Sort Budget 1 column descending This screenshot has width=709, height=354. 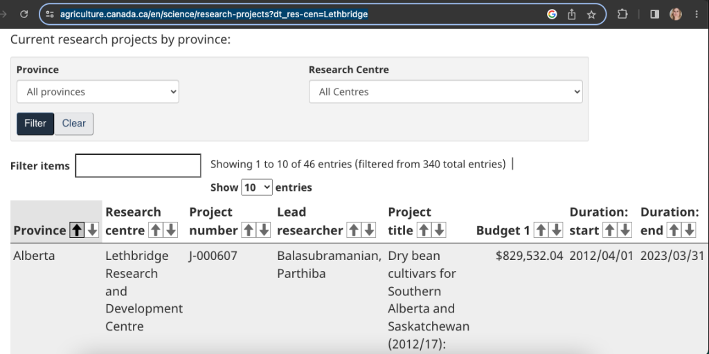(x=556, y=230)
